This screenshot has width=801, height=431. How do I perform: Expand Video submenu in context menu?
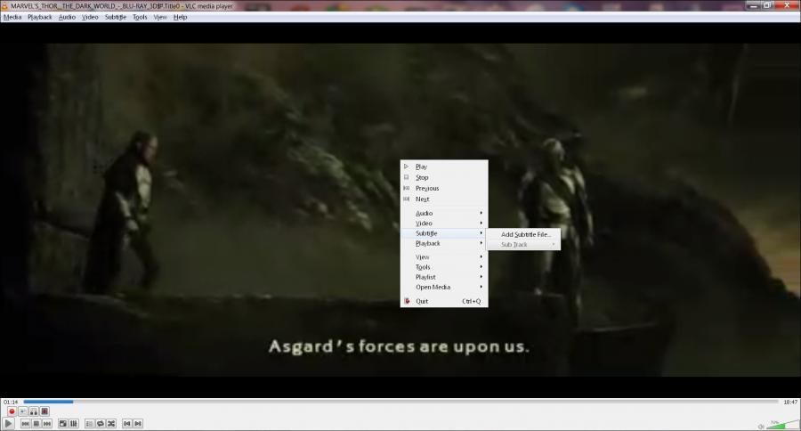(x=444, y=224)
